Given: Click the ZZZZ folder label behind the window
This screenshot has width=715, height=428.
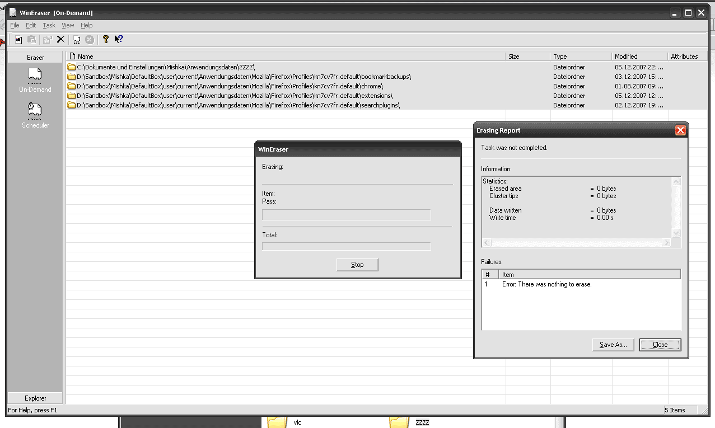Looking at the screenshot, I should (423, 422).
